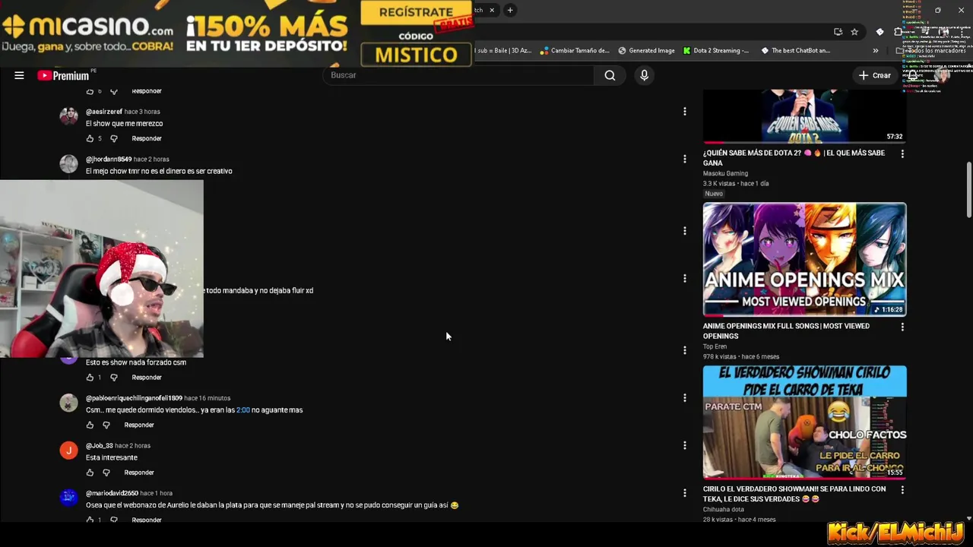The width and height of the screenshot is (973, 547).
Task: Open 'Dota 2 Streaming' bookmark
Action: tap(715, 51)
